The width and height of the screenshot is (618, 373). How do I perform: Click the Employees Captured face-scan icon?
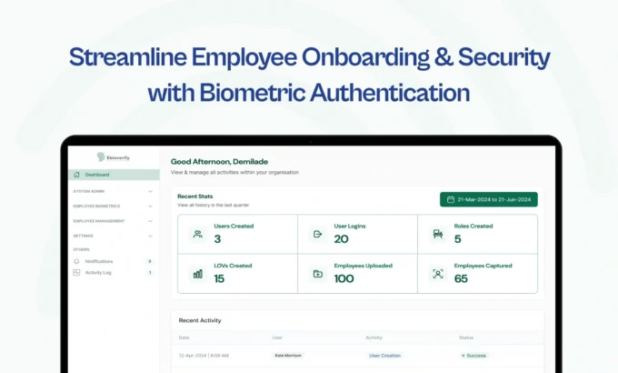[x=437, y=273]
